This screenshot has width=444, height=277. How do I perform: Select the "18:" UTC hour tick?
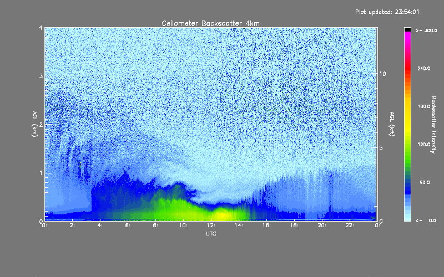click(x=294, y=225)
